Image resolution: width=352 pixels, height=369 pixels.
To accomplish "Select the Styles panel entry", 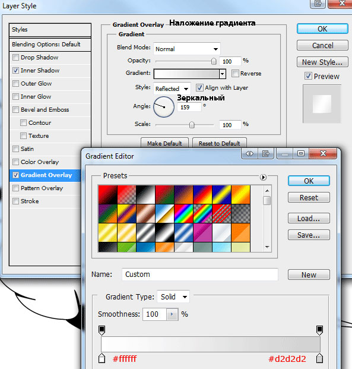I will point(50,30).
